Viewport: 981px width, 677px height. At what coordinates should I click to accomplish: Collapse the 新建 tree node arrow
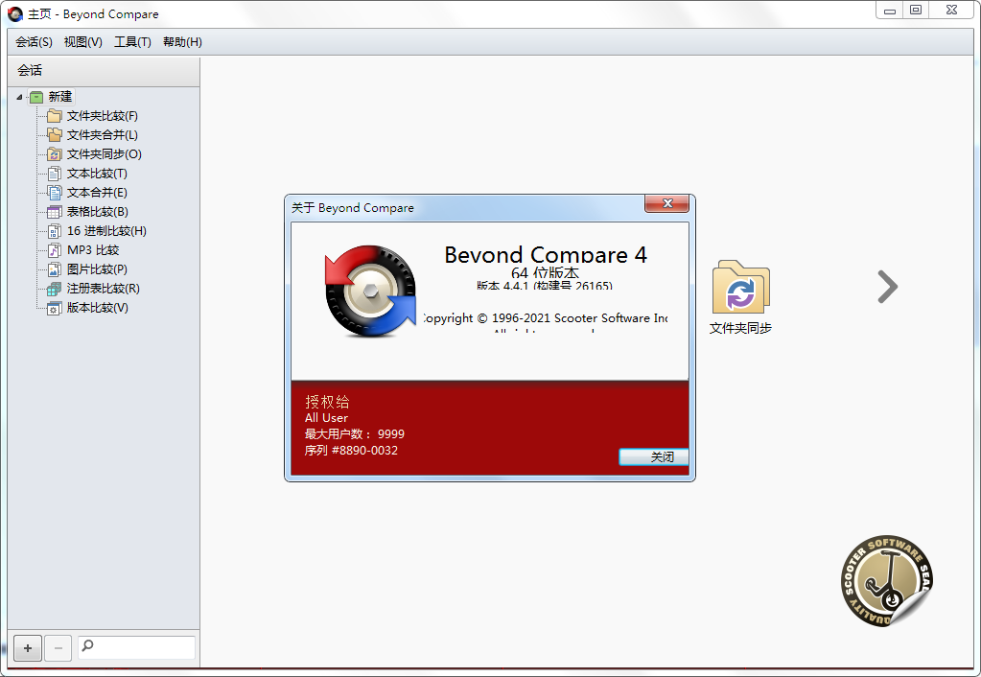(19, 97)
